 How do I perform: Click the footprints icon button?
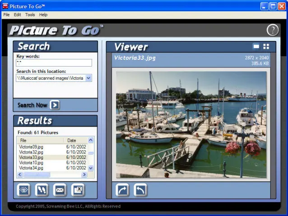pyautogui.click(x=42, y=190)
